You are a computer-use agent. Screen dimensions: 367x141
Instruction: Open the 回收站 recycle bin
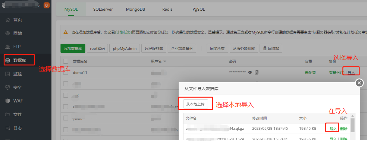point(271,48)
